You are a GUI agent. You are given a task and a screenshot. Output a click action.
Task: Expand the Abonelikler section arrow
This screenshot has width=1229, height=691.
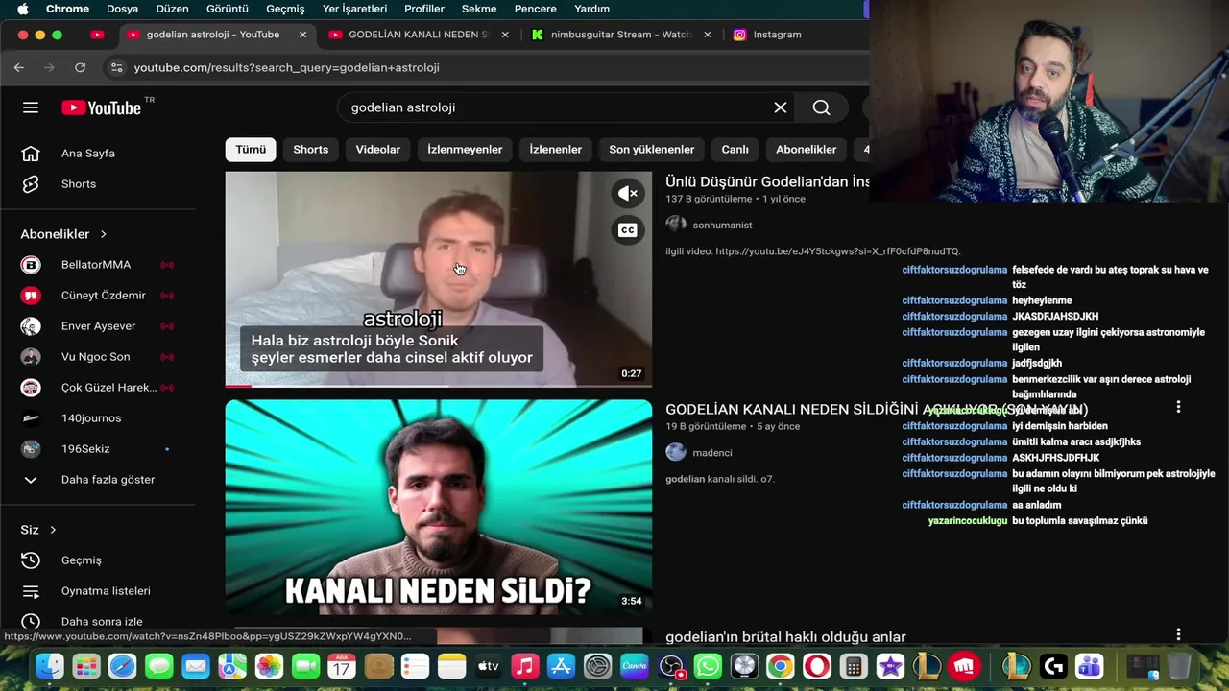pos(103,234)
